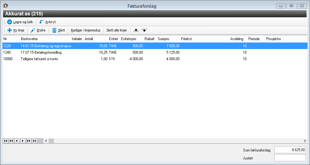Image resolution: width=310 pixels, height=165 pixels.
Task: Select row 10000 Tidligere fakturert a konto
Action: 155,59
